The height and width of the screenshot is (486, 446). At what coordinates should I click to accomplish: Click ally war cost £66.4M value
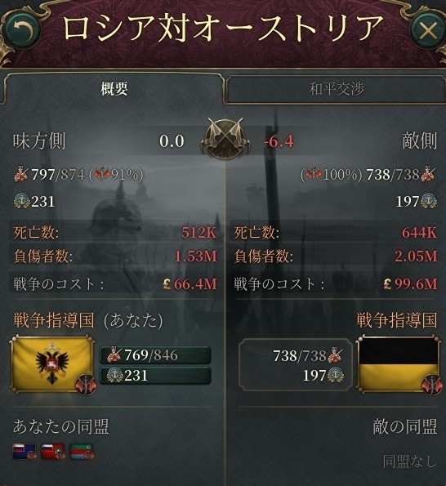[x=190, y=283]
